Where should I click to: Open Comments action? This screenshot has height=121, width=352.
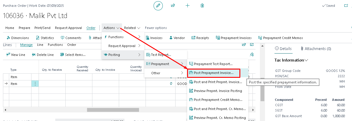[x=71, y=38]
